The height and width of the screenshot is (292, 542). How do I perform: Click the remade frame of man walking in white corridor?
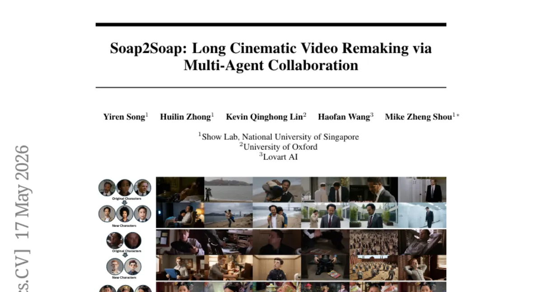[x=422, y=215]
